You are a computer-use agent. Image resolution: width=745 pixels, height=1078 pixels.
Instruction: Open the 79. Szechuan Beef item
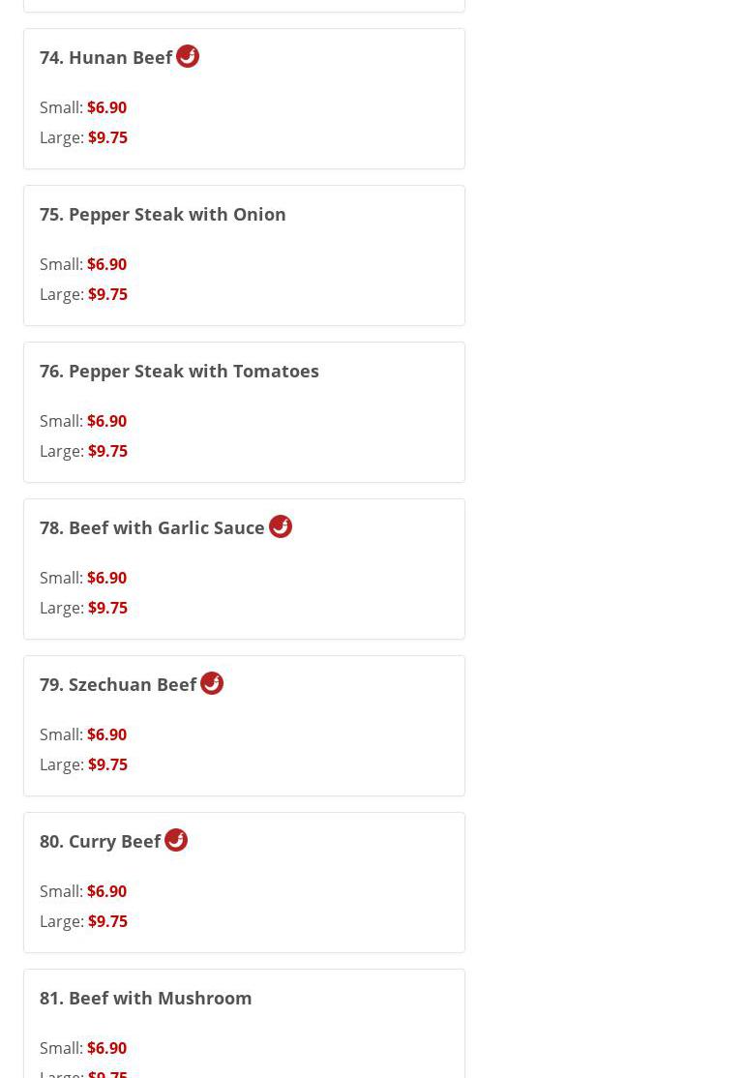click(118, 685)
